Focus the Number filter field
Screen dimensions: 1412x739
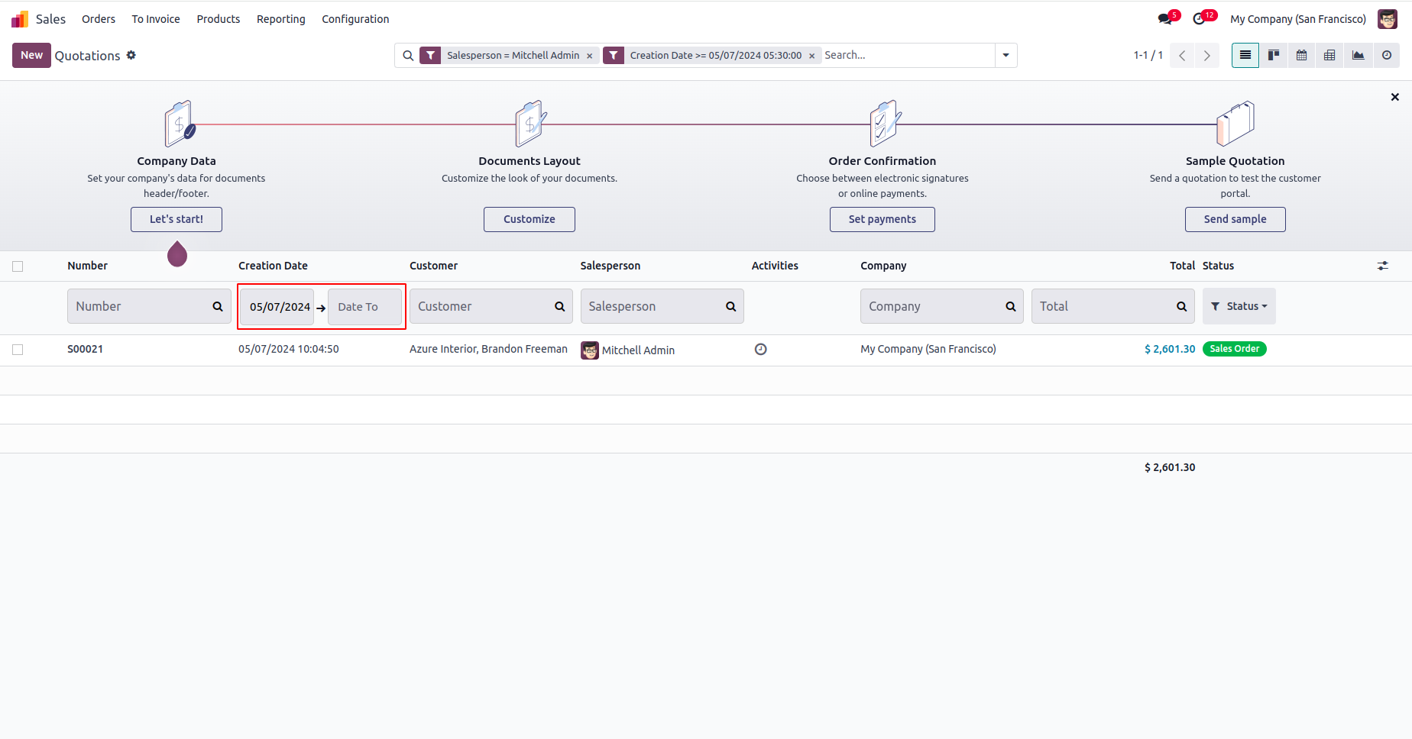click(149, 306)
